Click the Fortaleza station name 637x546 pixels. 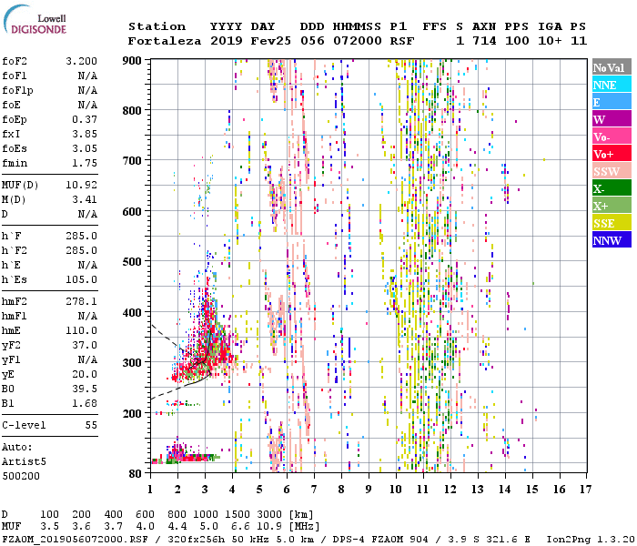165,41
